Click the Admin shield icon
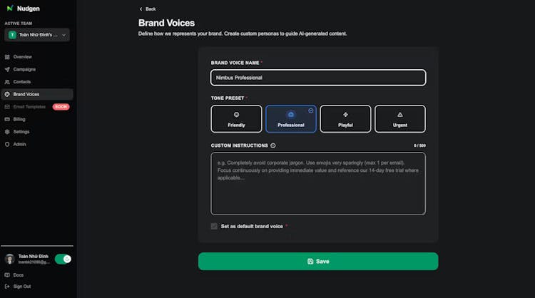Screen dimensions: 535x298 coord(7,144)
